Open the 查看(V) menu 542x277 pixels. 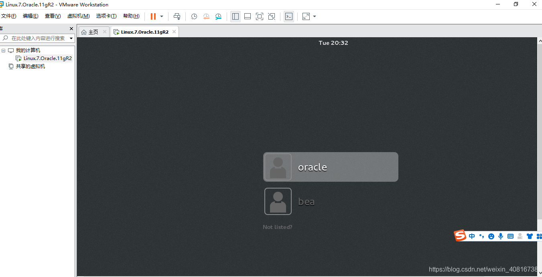pos(53,16)
